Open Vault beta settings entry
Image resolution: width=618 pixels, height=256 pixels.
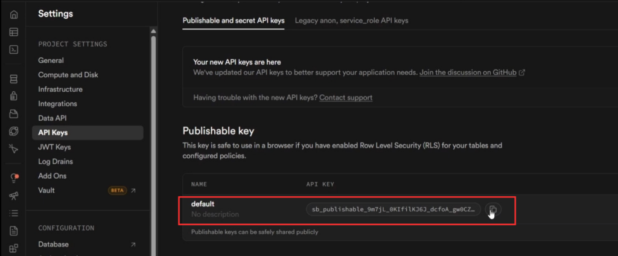pos(46,191)
